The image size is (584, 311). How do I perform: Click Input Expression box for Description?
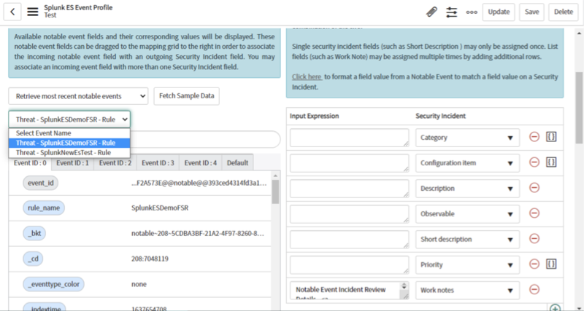[x=350, y=189]
